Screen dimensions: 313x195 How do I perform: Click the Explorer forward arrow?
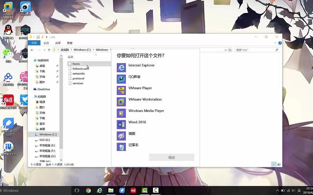39,50
